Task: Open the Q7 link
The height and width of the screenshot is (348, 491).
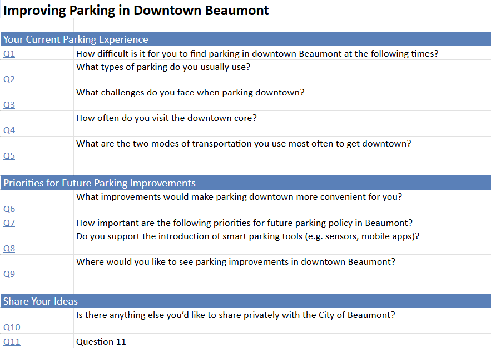Action: (9, 223)
